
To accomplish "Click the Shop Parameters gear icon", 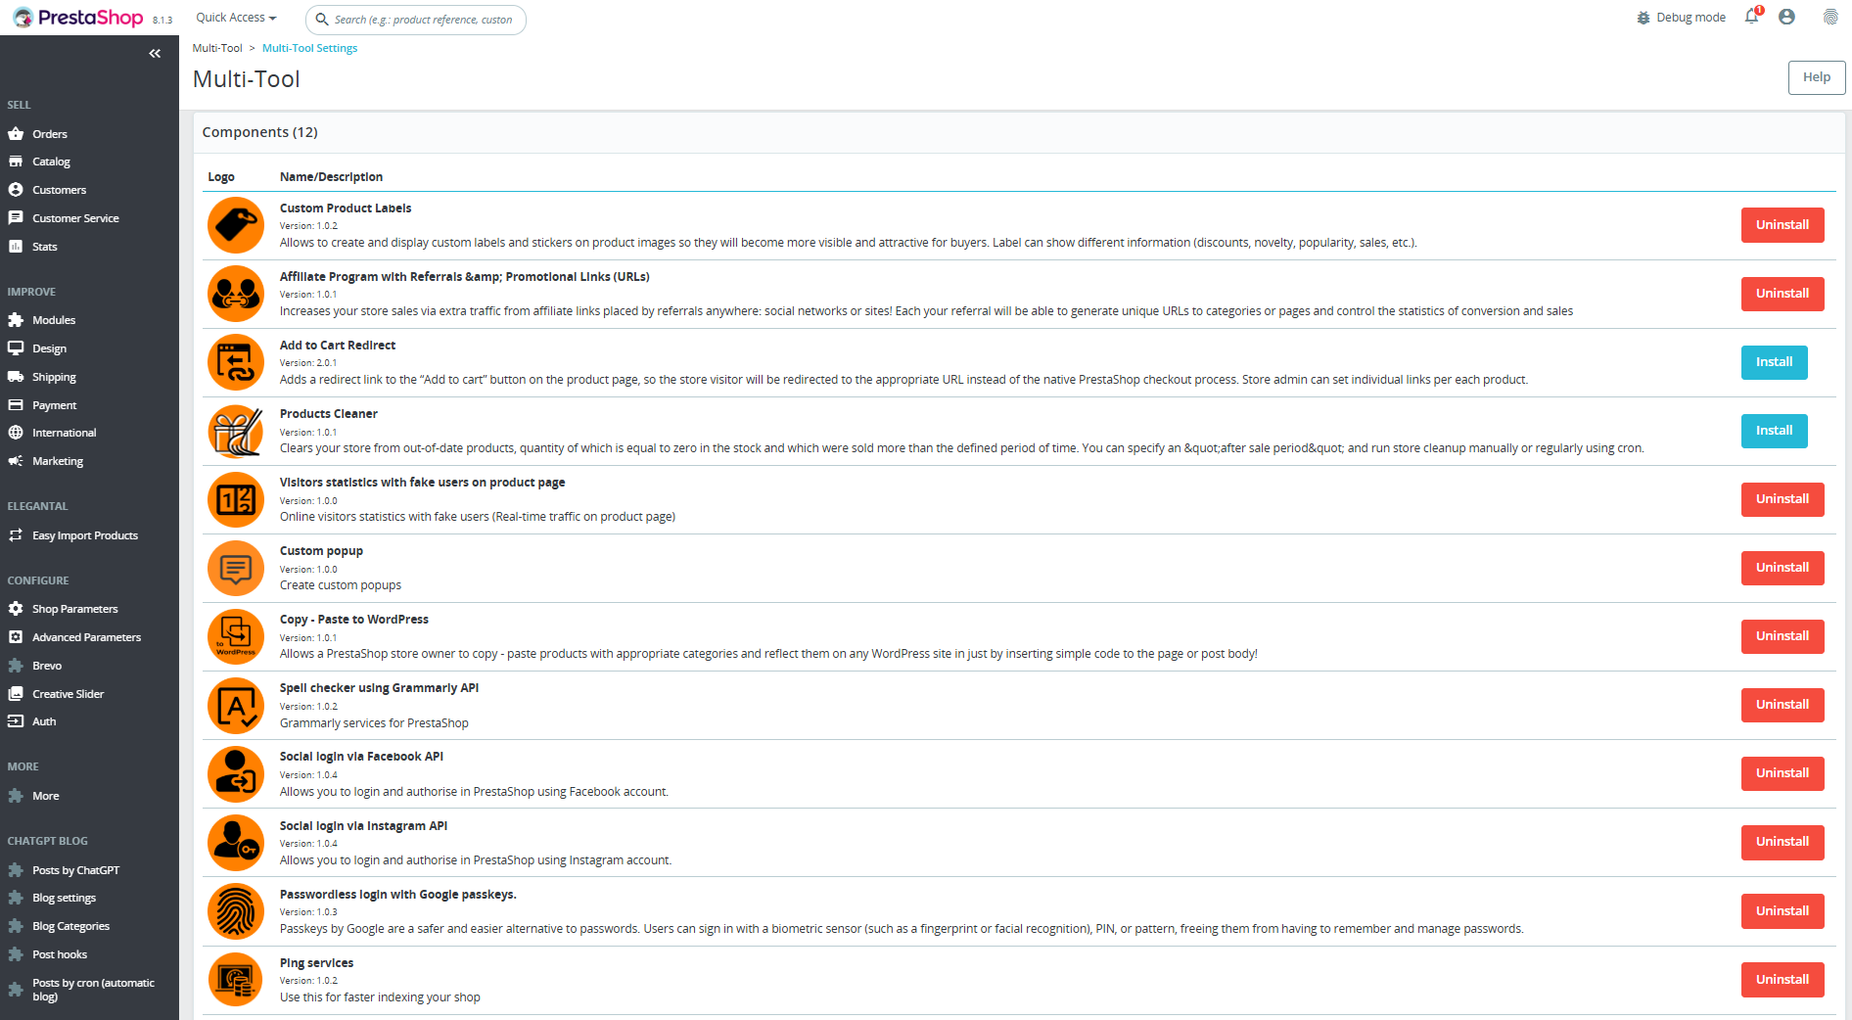I will (16, 609).
